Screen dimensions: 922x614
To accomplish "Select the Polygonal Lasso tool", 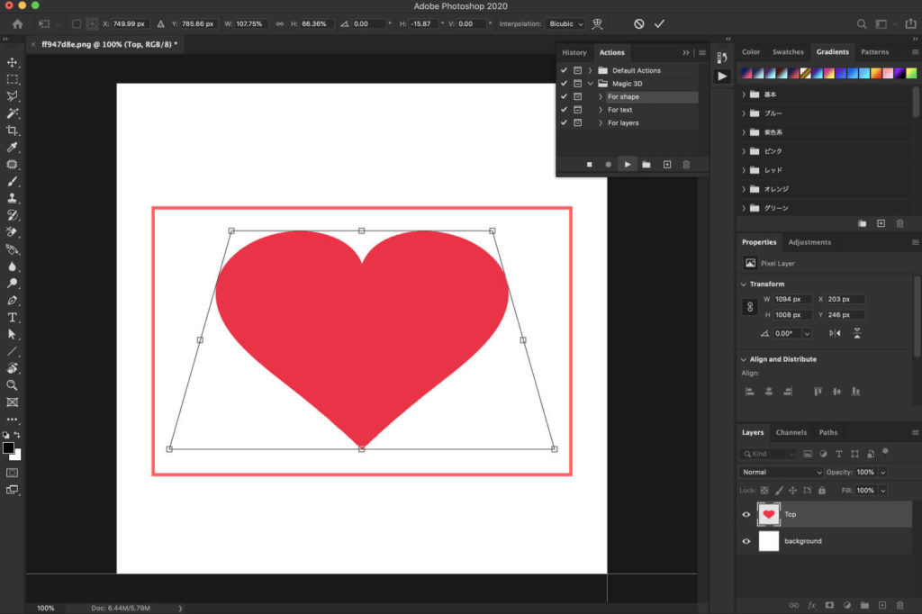I will (x=12, y=95).
